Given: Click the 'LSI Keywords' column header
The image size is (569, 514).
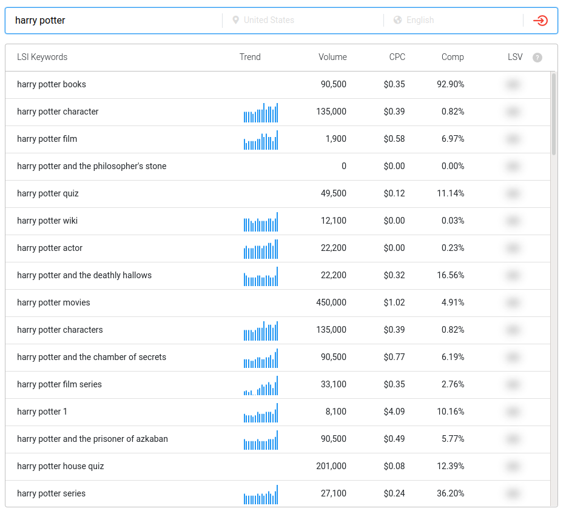Looking at the screenshot, I should 42,57.
